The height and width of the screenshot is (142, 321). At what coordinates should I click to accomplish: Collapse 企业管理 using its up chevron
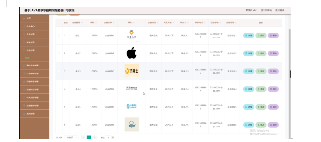click(x=46, y=51)
